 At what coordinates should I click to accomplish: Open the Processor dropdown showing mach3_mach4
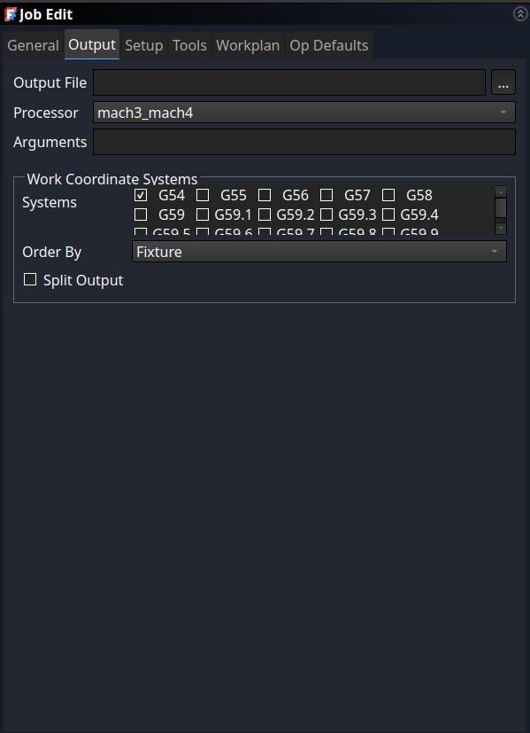[x=304, y=113]
